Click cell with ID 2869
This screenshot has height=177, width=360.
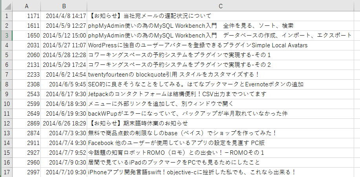pyautogui.click(x=27, y=123)
